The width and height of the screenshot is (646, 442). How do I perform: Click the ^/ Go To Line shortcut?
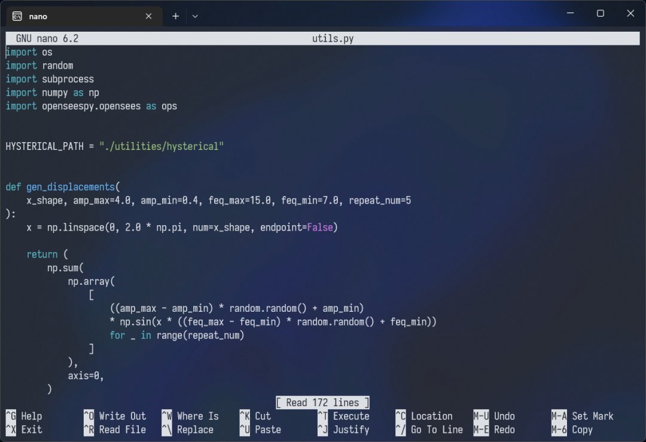[429, 429]
